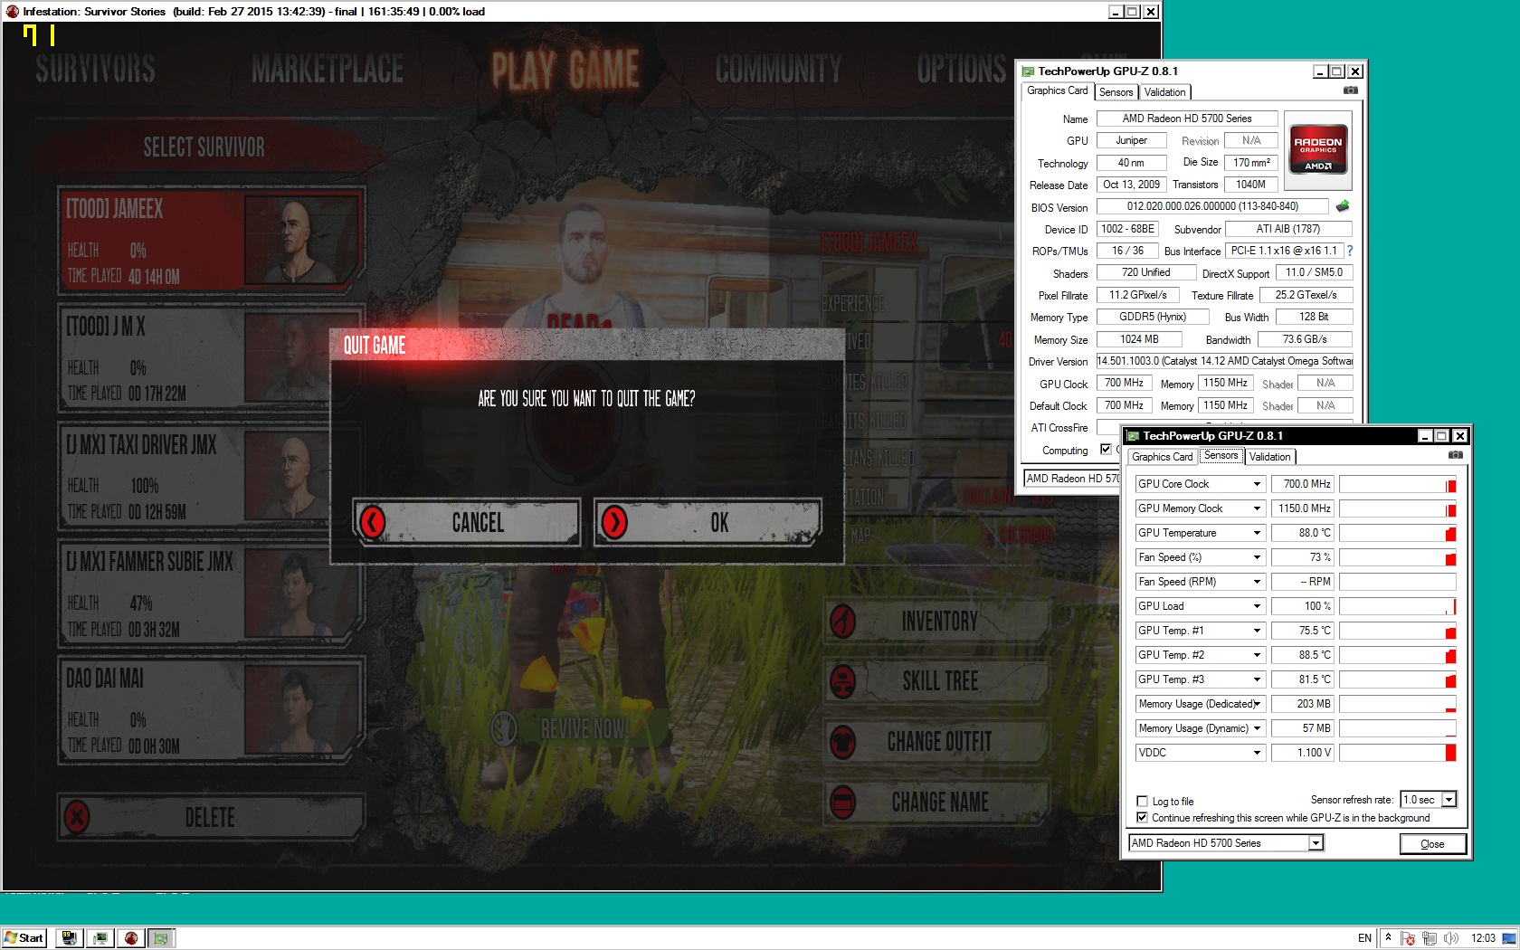Click the Delete survivor button
The image size is (1520, 950).
tap(211, 818)
